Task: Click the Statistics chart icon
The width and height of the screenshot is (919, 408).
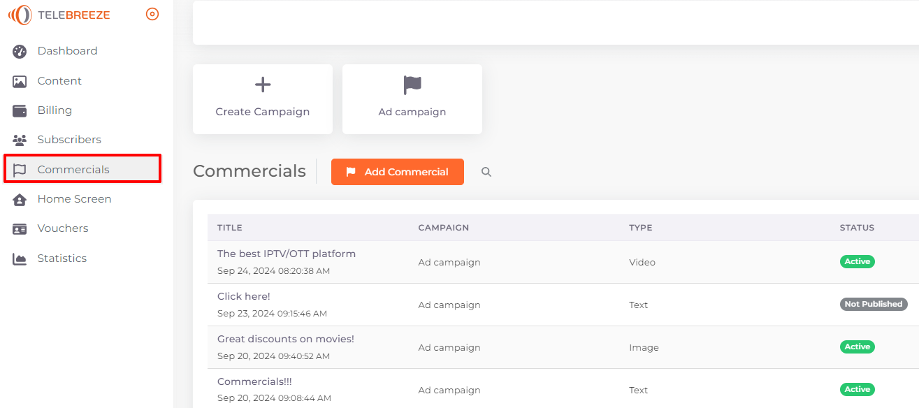Action: [20, 258]
